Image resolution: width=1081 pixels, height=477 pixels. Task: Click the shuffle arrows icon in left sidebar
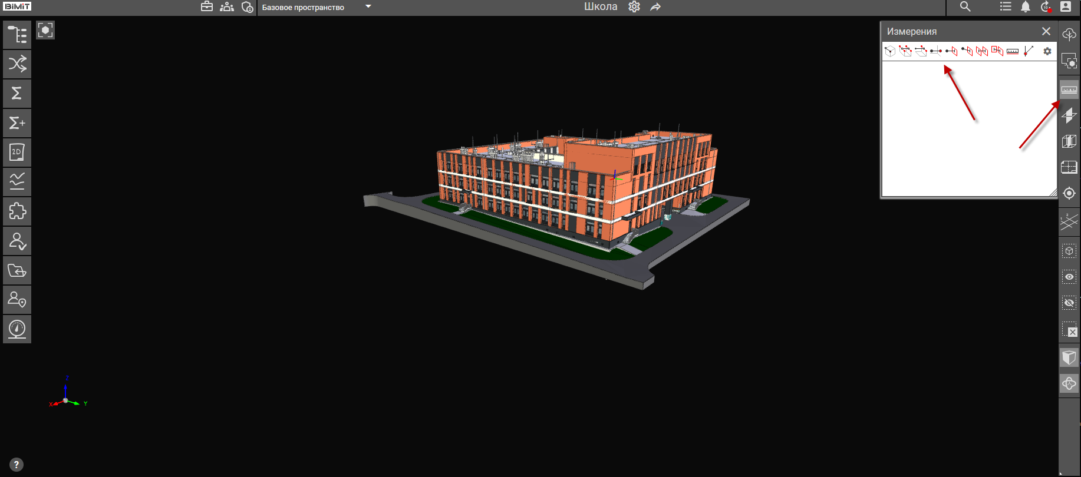17,64
